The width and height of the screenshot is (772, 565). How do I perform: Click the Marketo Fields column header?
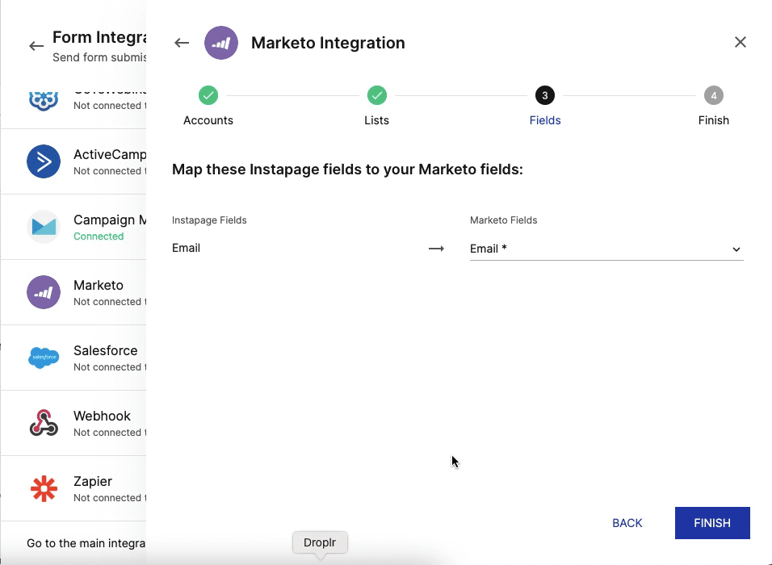pos(503,220)
